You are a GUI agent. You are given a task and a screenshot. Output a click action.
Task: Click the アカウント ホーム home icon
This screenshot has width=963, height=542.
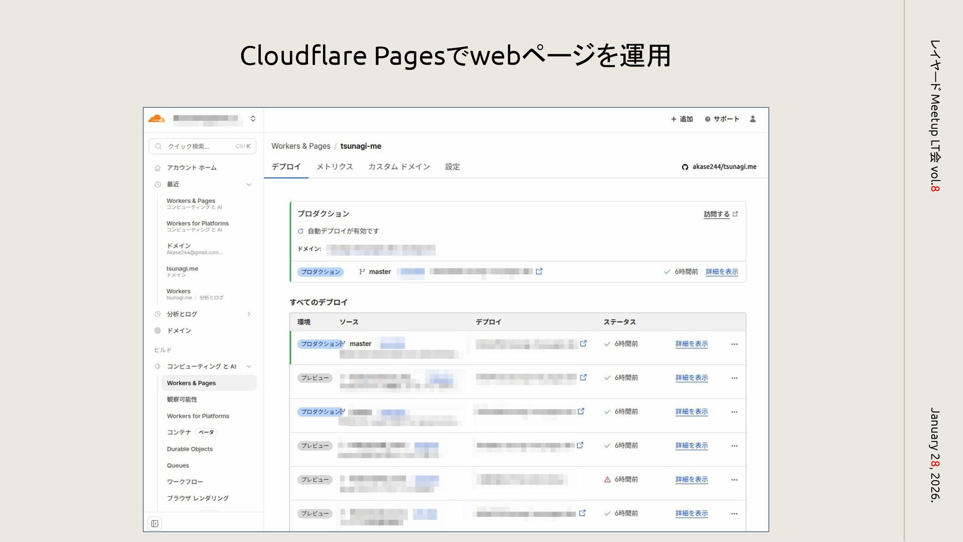[157, 168]
